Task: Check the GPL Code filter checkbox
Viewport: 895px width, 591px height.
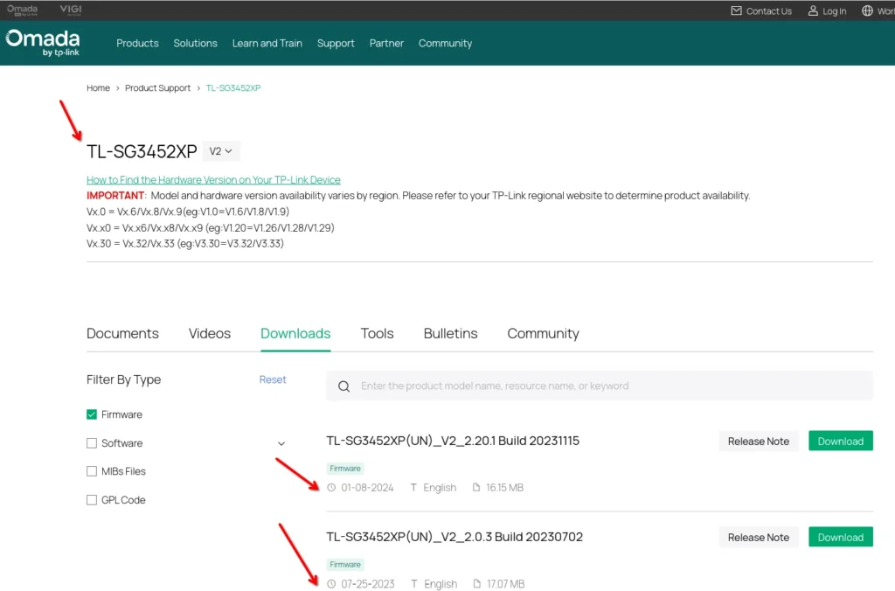Action: pos(91,499)
